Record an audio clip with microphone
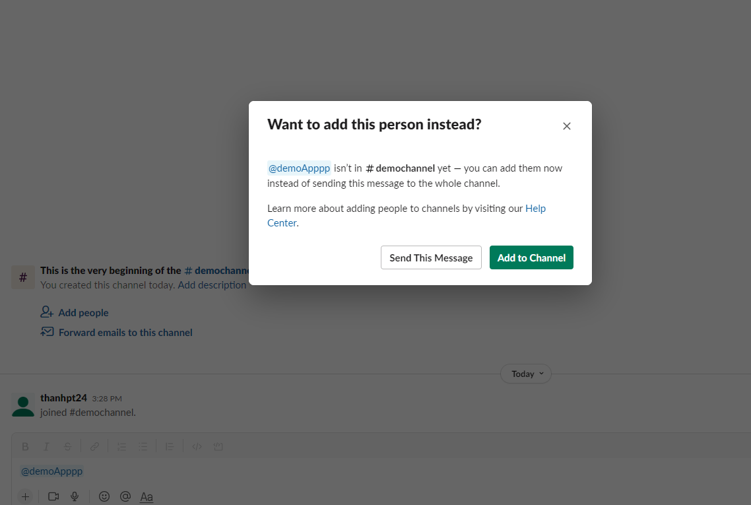751x505 pixels. pyautogui.click(x=75, y=496)
